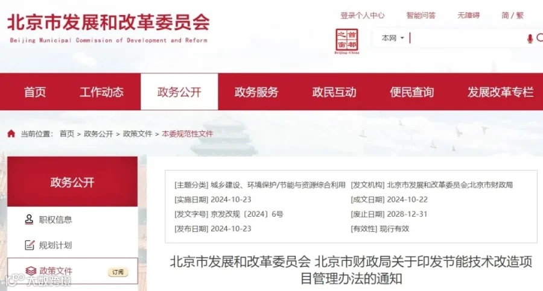
Task: Open the 政民互动 navigation tab
Action: tap(334, 92)
